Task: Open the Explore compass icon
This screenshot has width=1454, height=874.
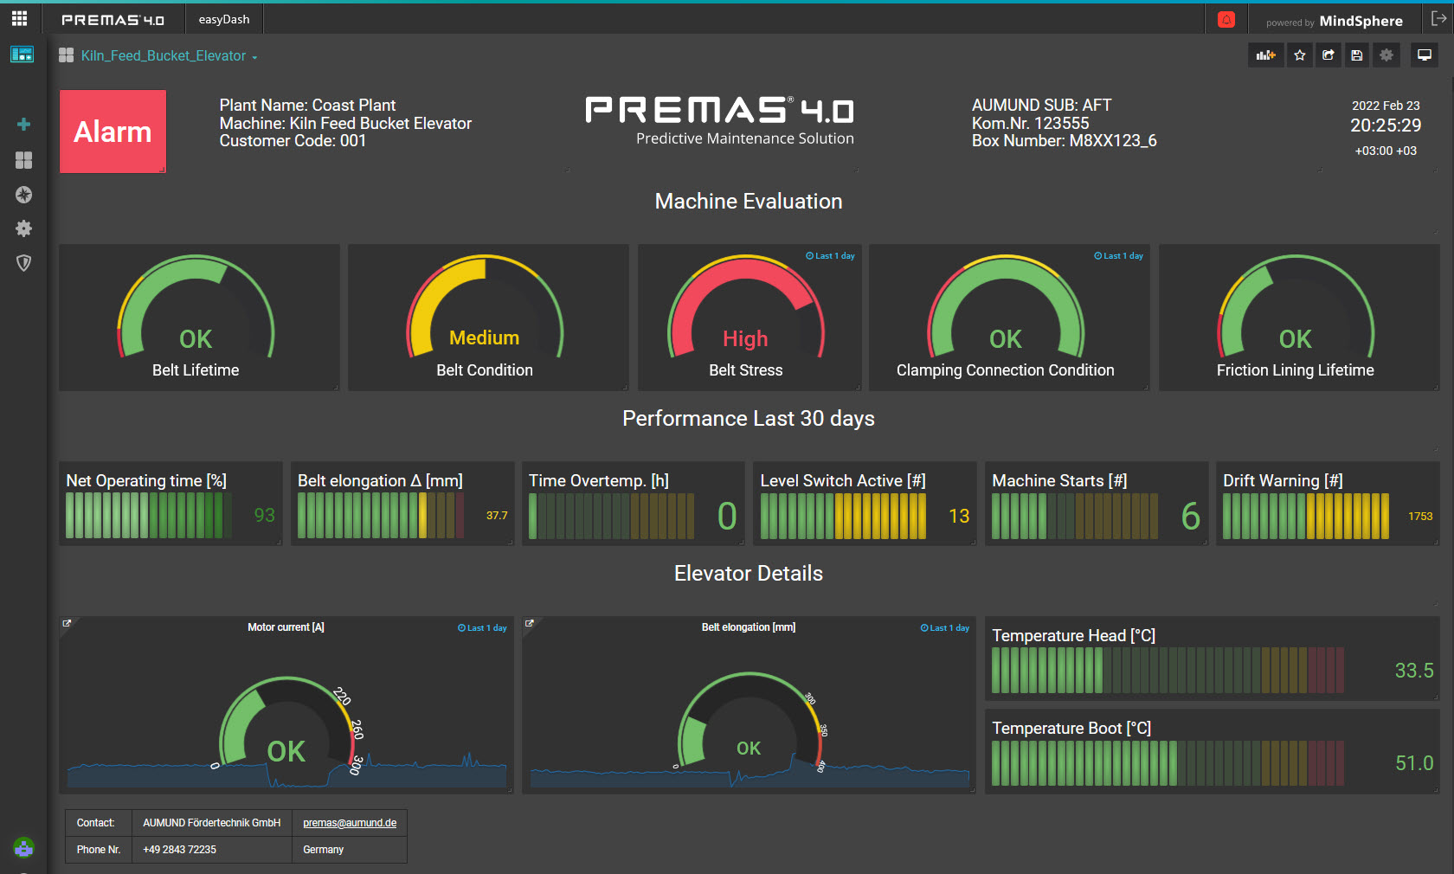Action: click(24, 195)
